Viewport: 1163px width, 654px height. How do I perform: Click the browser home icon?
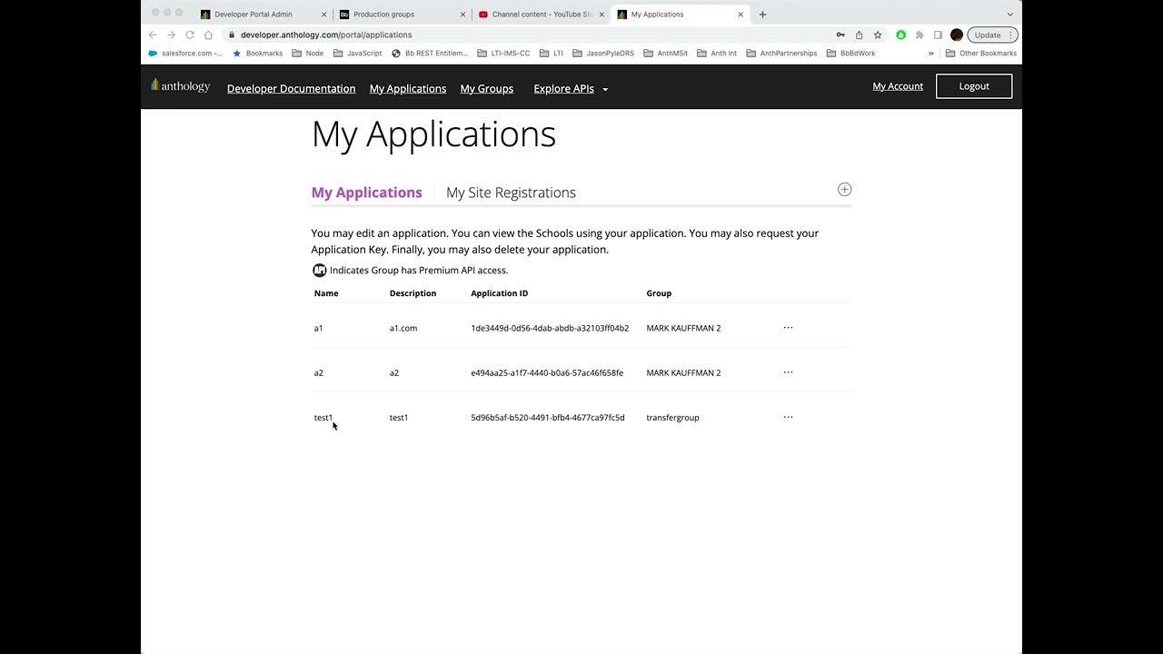208,35
